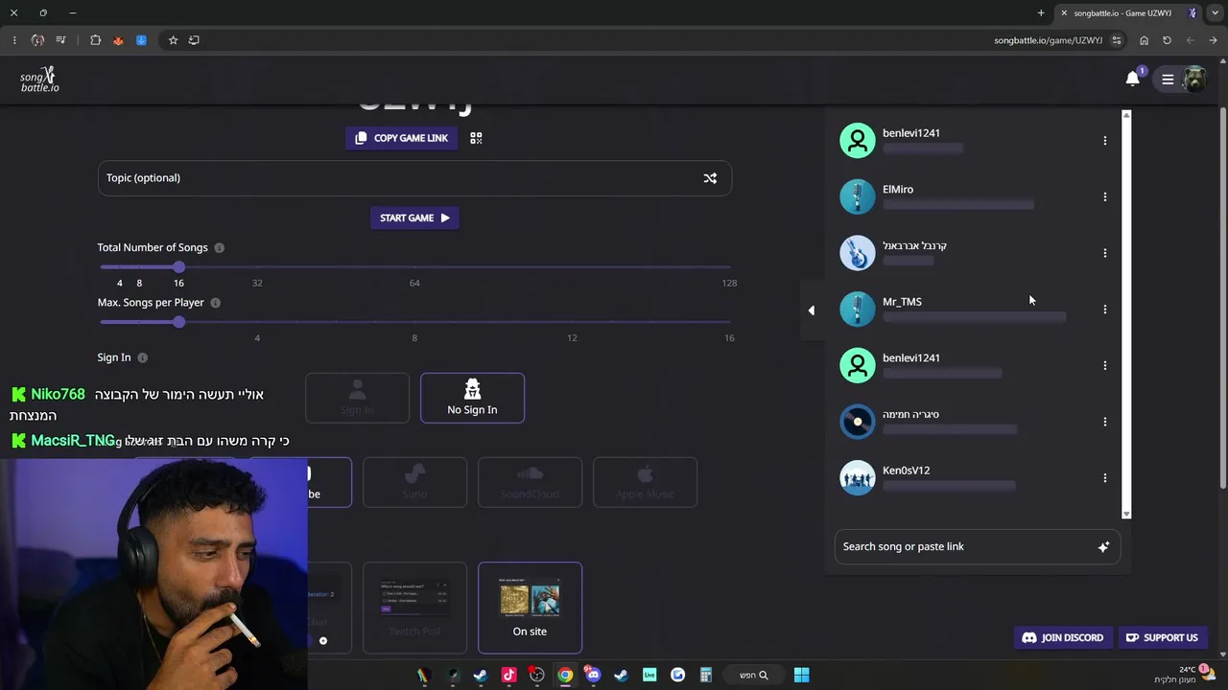The height and width of the screenshot is (690, 1228).
Task: Click the Ken0sV12 player name
Action: tap(906, 471)
